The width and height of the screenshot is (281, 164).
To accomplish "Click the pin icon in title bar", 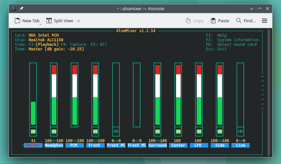I will tap(21, 8).
